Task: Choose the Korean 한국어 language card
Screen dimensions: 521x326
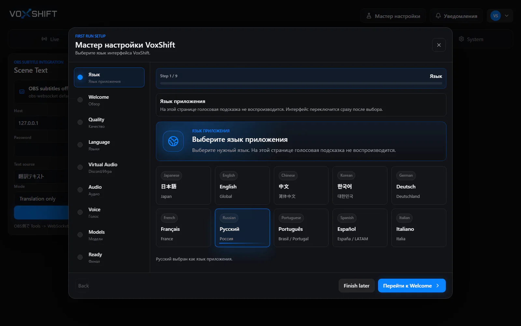Action: coord(360,185)
